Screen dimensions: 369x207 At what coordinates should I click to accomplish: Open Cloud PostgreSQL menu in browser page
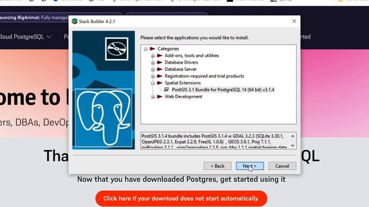tap(25, 37)
